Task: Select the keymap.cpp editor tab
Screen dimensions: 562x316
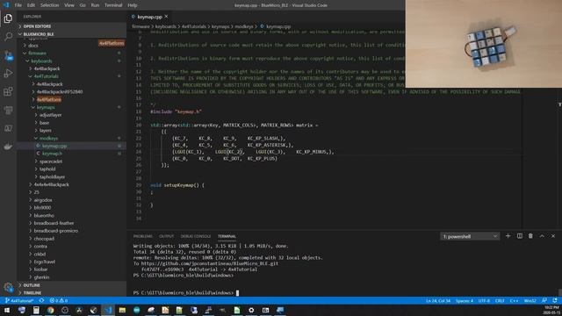Action: [148, 17]
